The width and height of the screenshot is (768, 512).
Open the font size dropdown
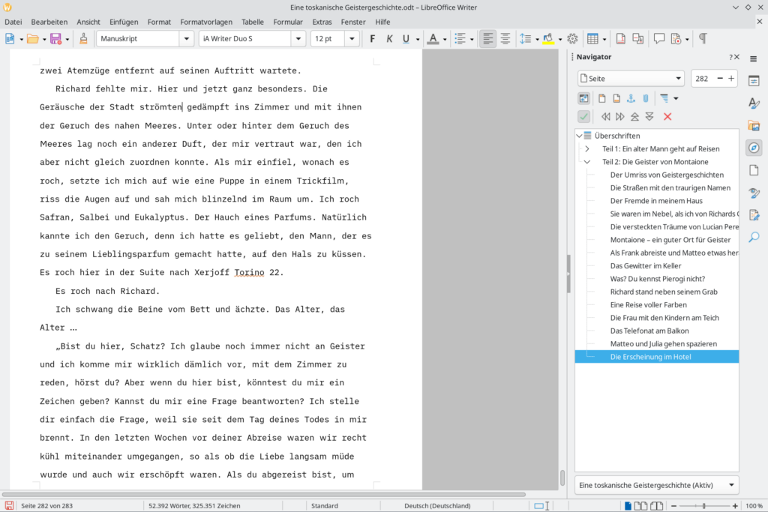[x=352, y=39]
